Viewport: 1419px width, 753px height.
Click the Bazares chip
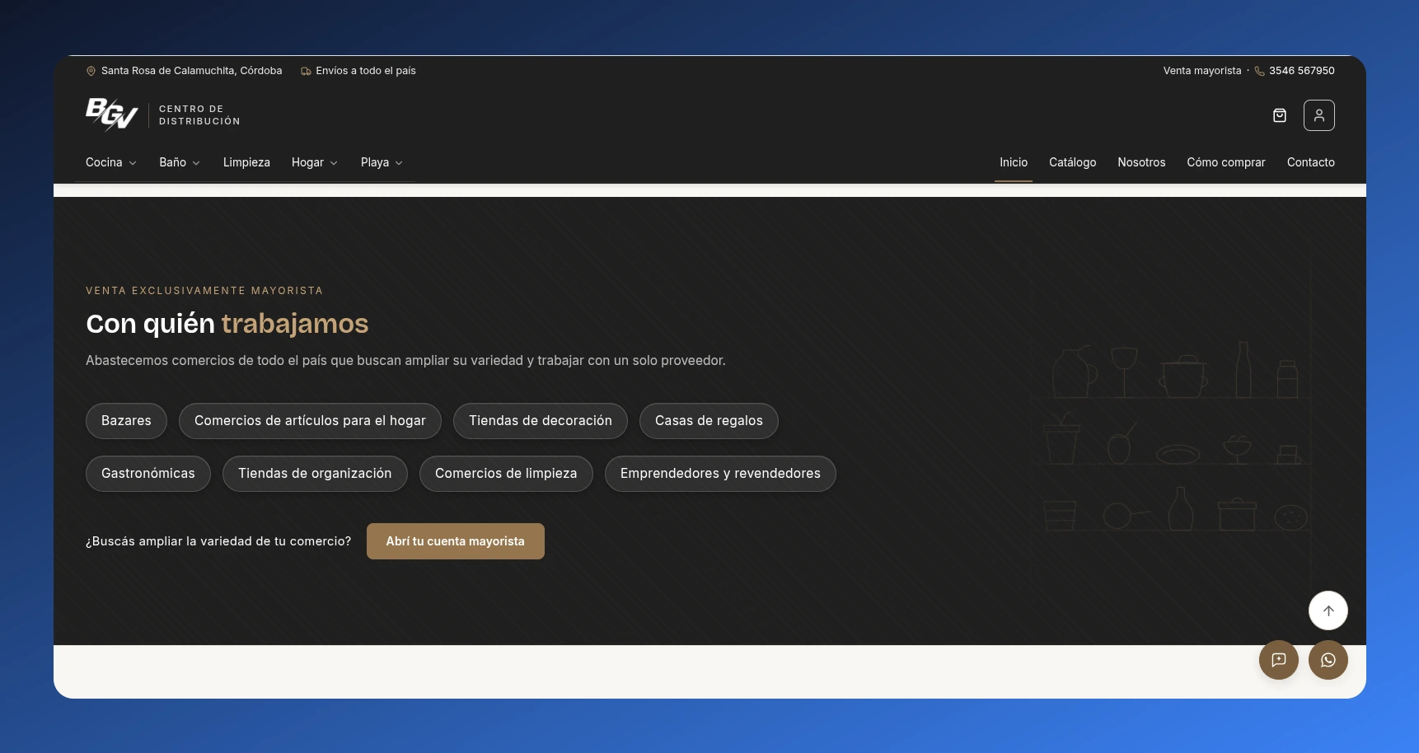tap(126, 421)
